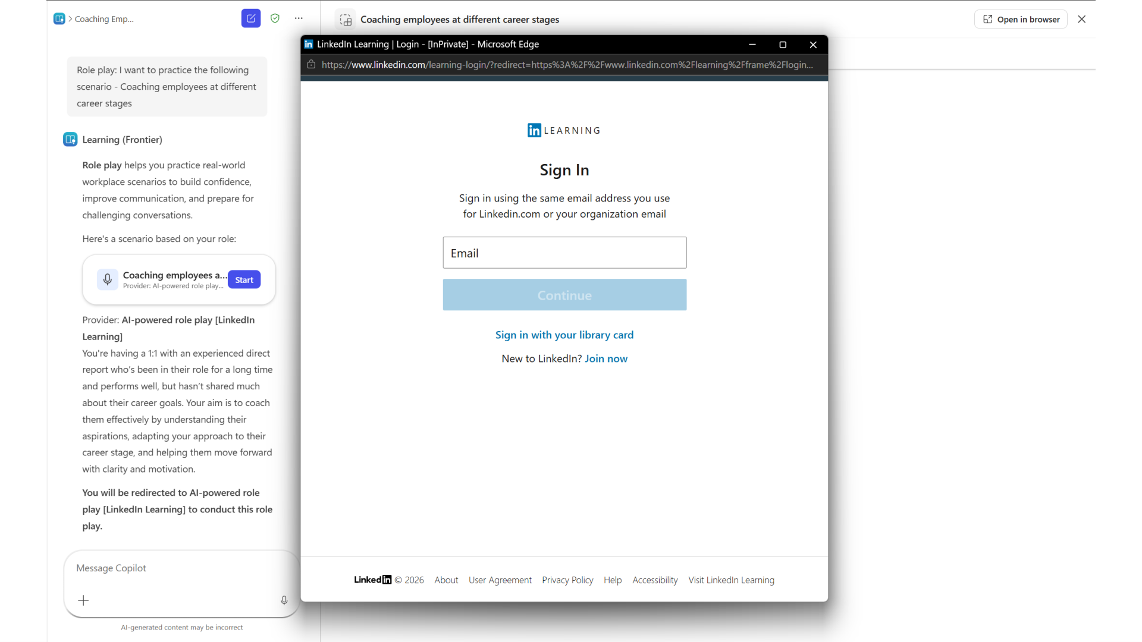Open the more options ellipsis menu
The width and height of the screenshot is (1142, 642).
[299, 18]
